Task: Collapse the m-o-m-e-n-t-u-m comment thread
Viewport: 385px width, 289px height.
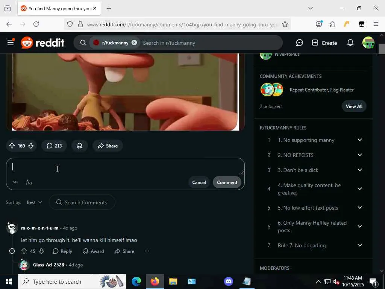Action: [12, 251]
